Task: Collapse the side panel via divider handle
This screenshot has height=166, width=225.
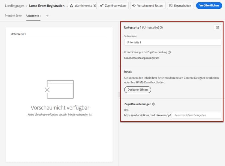Action: [119, 95]
